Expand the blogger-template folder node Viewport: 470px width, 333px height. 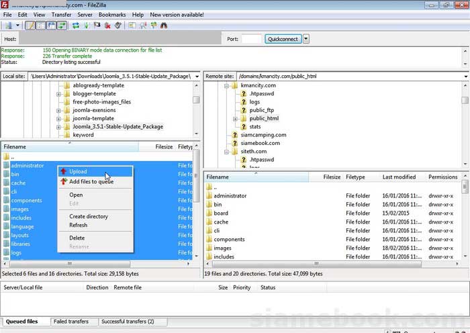(59, 94)
